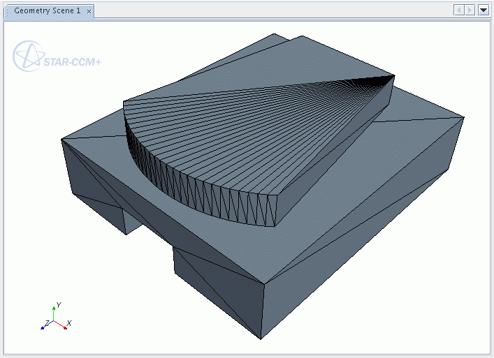Close the Geometry Scene 1 tab
Screen dimensions: 494x358
pos(89,12)
